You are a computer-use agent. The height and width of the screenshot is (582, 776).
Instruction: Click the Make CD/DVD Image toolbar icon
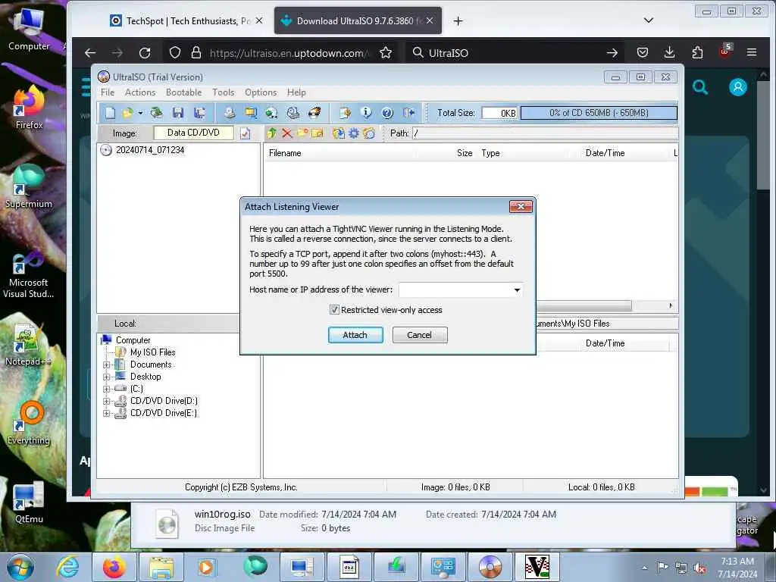coord(229,114)
